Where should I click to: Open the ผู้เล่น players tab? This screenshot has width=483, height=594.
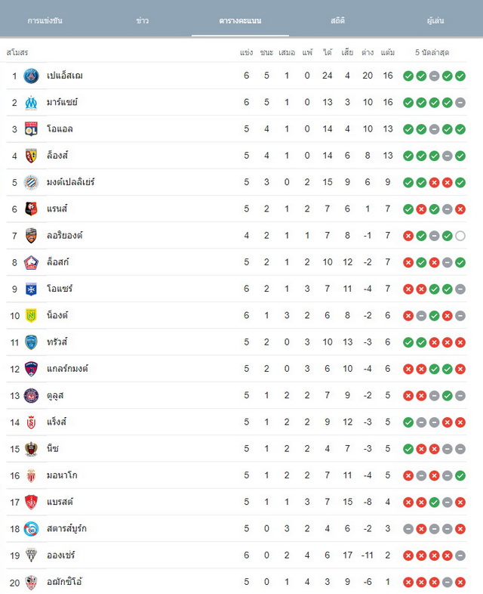tap(435, 20)
